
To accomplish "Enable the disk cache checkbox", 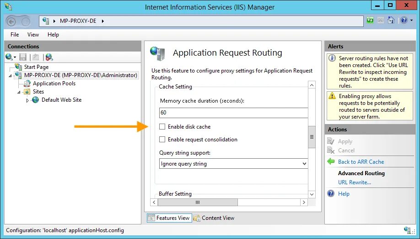I will 162,127.
